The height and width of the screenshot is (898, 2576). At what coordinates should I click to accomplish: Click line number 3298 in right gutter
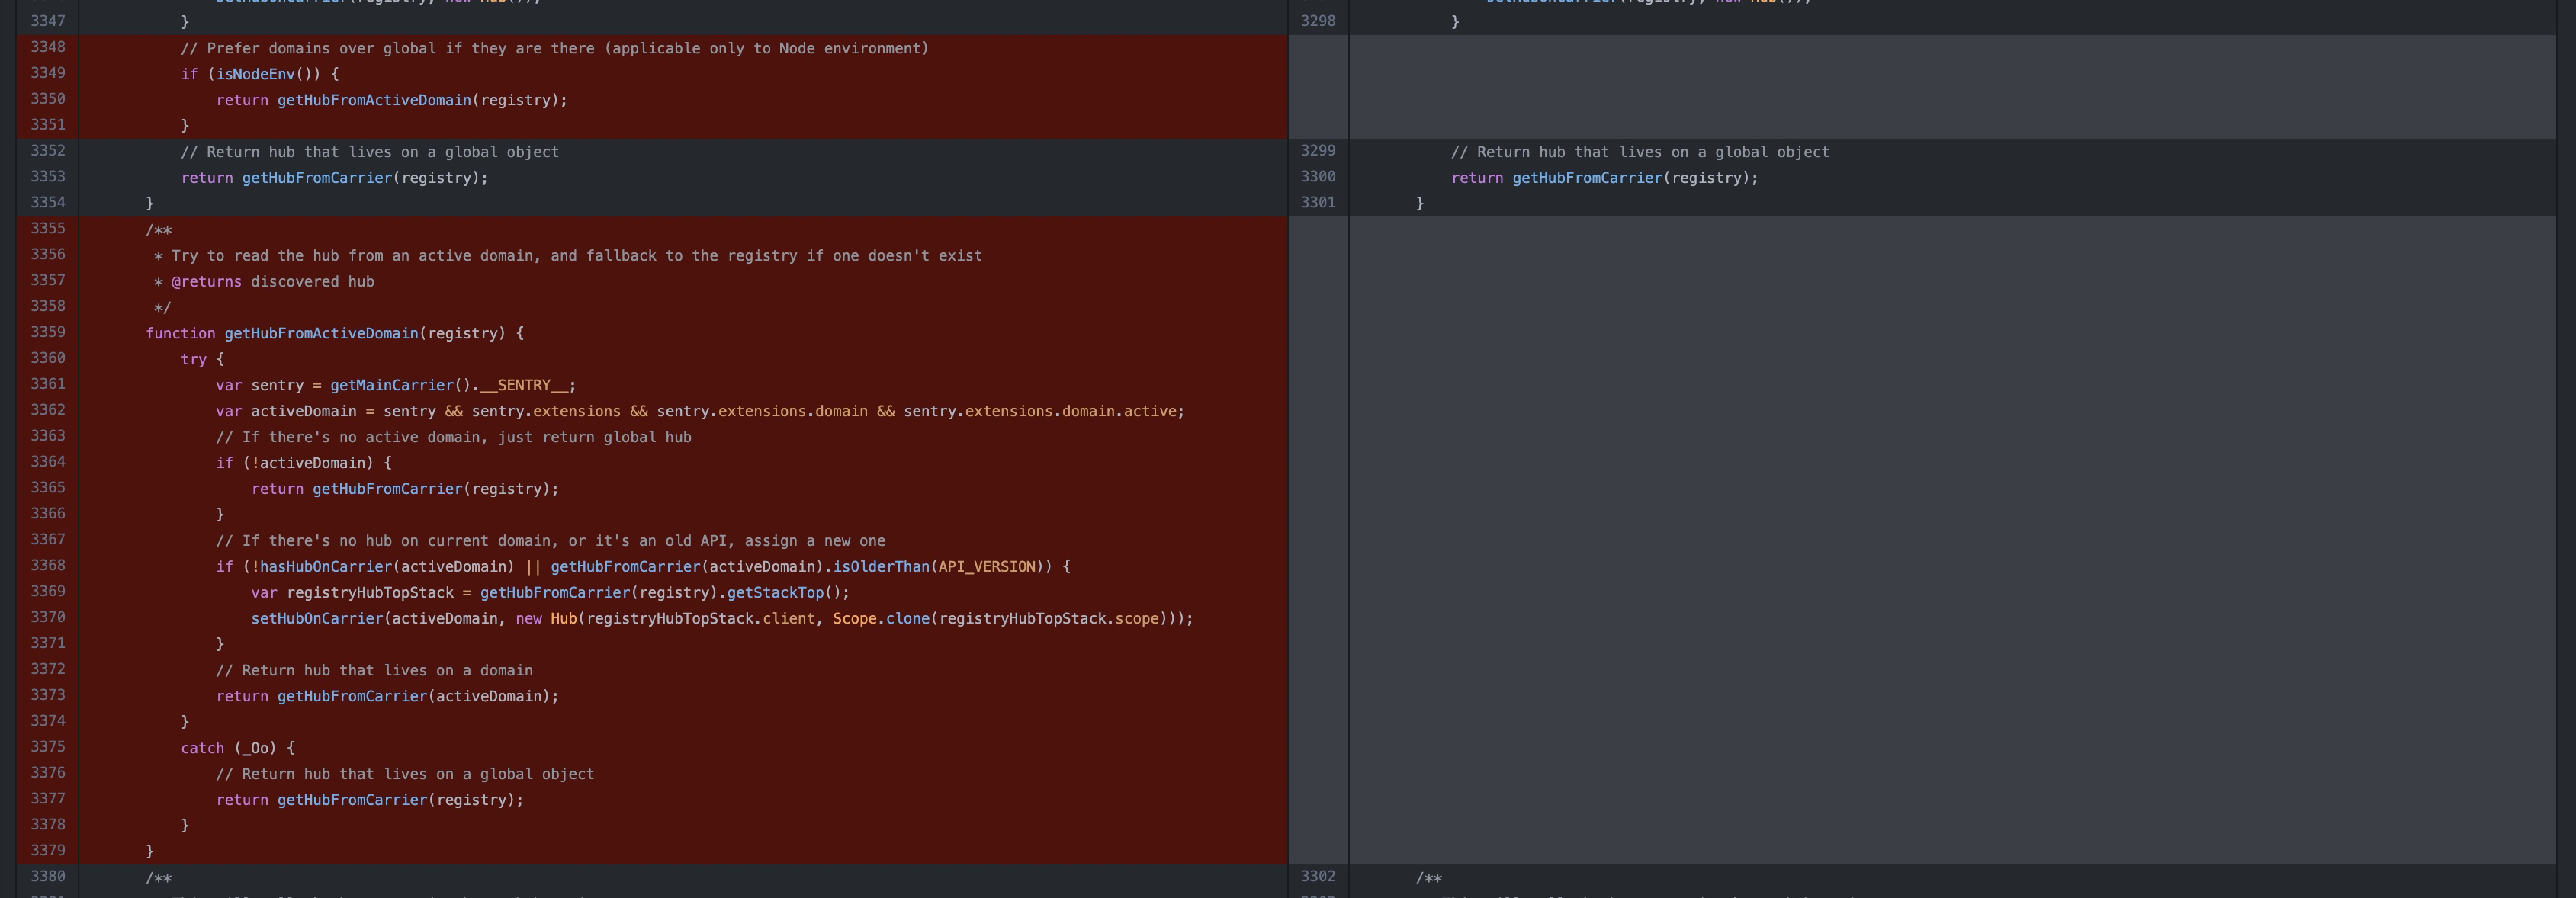pos(1318,21)
